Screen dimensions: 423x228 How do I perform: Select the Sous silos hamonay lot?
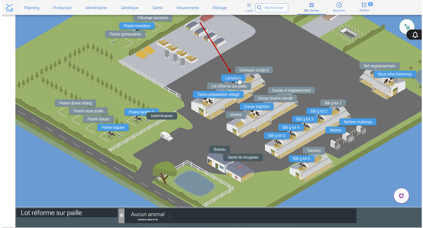pyautogui.click(x=395, y=74)
